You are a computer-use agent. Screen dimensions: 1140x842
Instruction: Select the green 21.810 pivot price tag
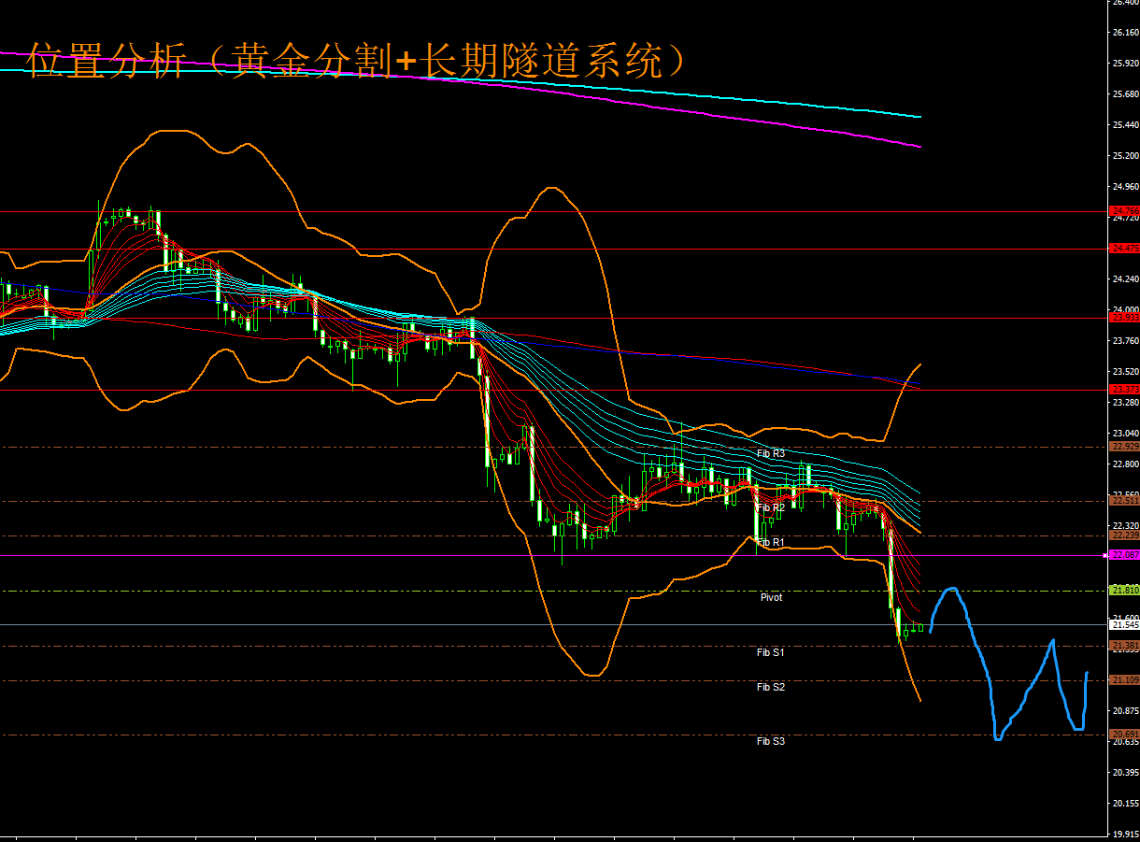point(1123,591)
